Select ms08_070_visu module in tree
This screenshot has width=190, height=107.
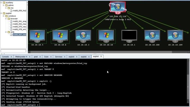(20, 27)
